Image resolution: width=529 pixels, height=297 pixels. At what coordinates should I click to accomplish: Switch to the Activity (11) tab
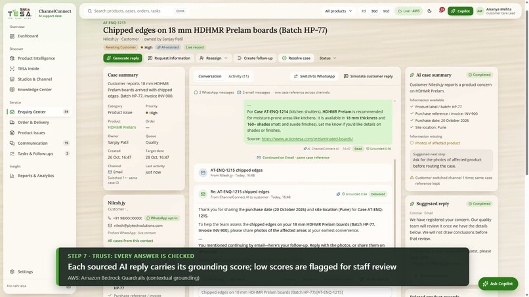coord(238,76)
